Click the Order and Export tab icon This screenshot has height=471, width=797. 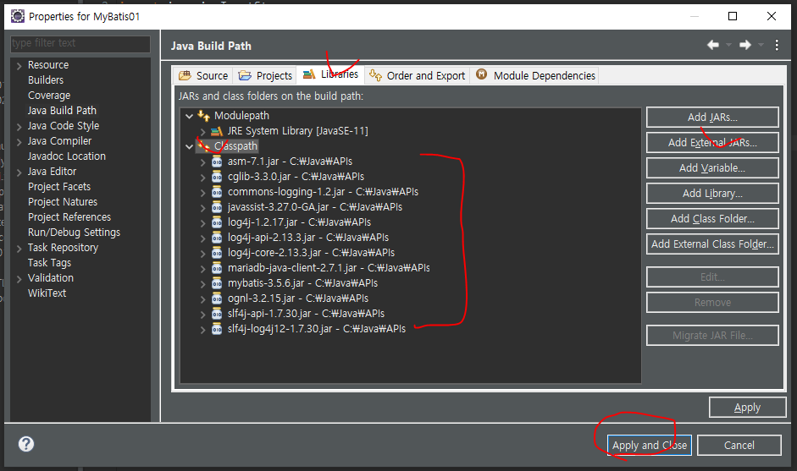[375, 75]
